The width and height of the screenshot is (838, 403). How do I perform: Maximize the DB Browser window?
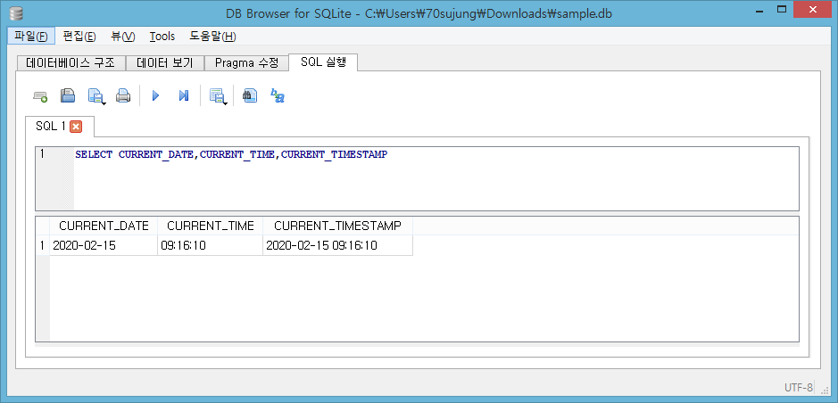(782, 10)
